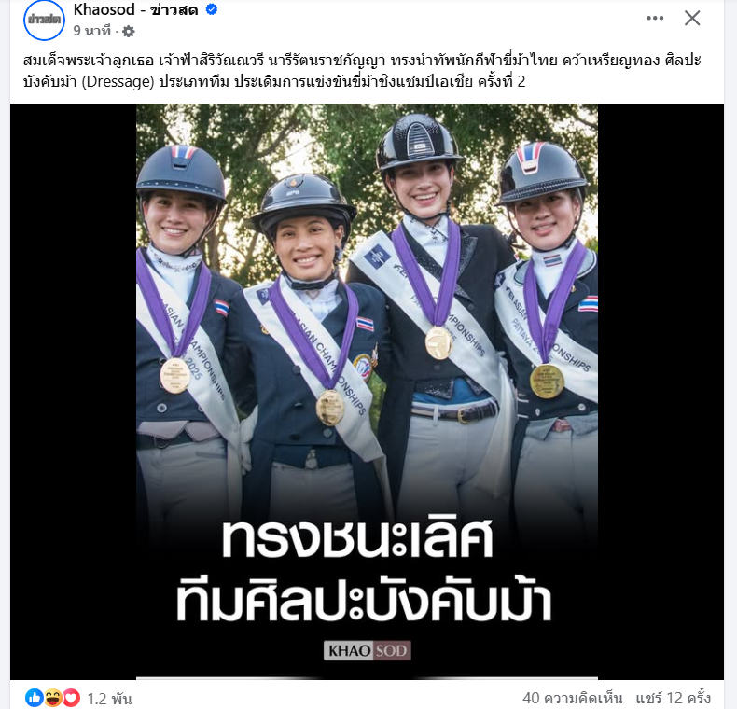The width and height of the screenshot is (737, 709).
Task: Click the blue verified badge
Action: point(212,9)
